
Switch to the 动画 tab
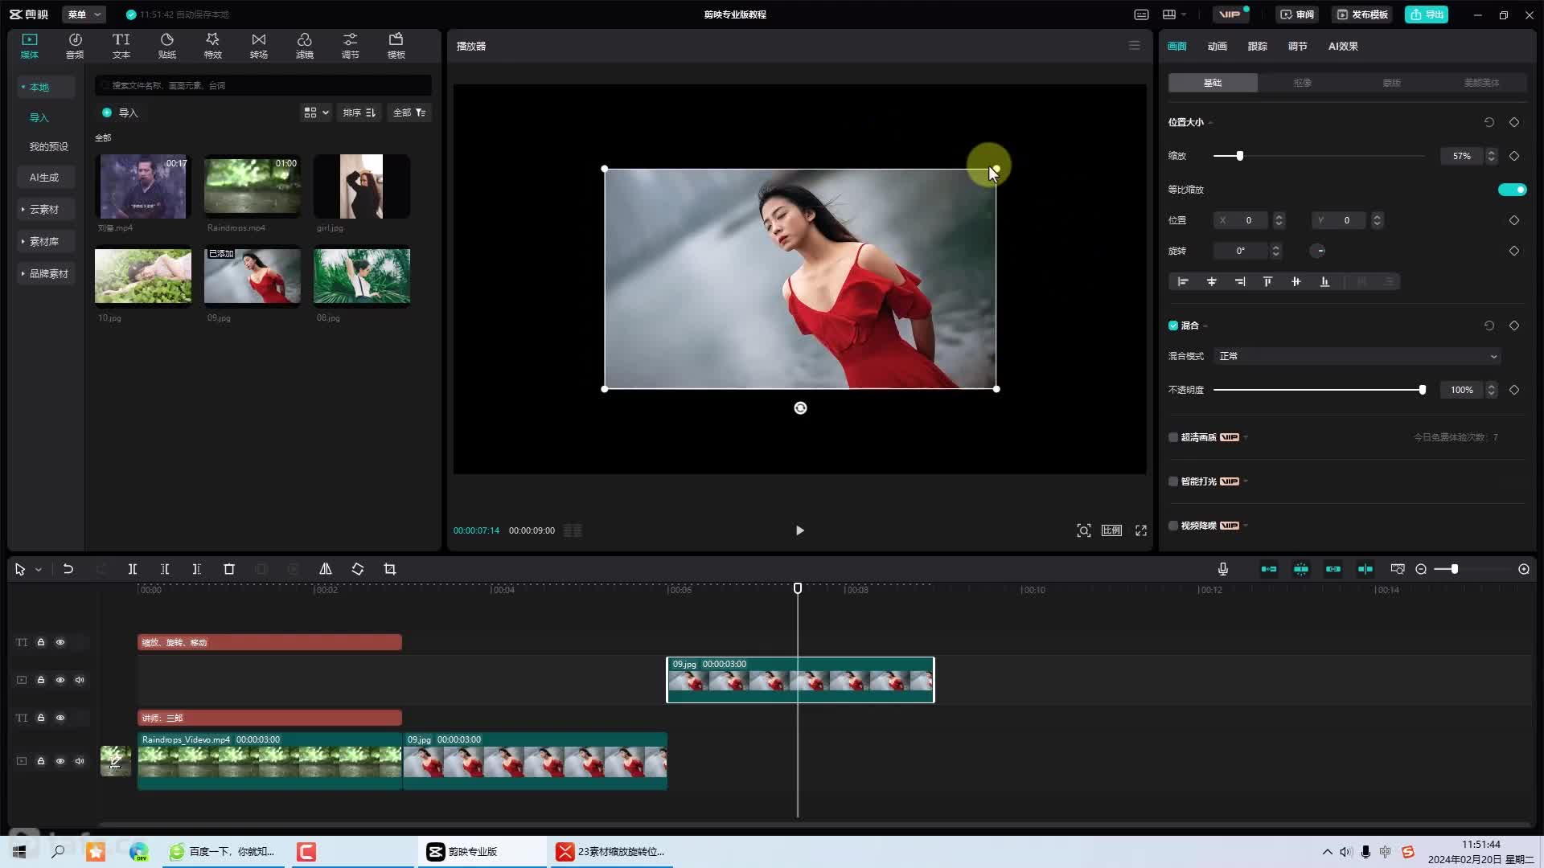[x=1217, y=46]
